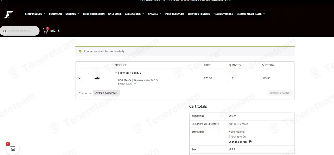This screenshot has height=155, width=334.
Task: Open the Knee Juice menu item
Action: pyautogui.click(x=115, y=14)
